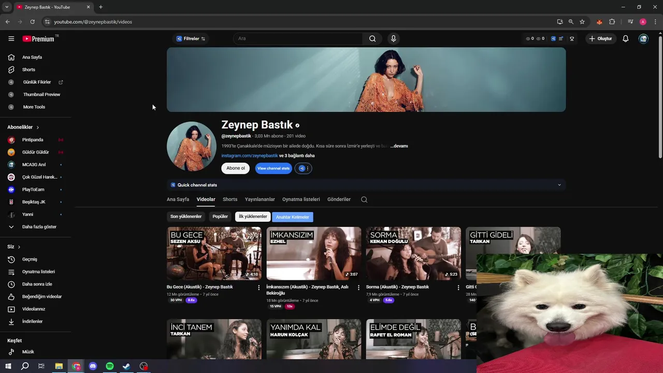663x373 pixels.
Task: Open Günlük Fikirler sidebar item
Action: point(37,82)
